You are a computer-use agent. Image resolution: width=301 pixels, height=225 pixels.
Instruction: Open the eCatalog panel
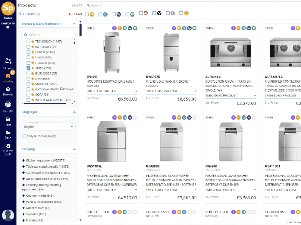(x=8, y=76)
